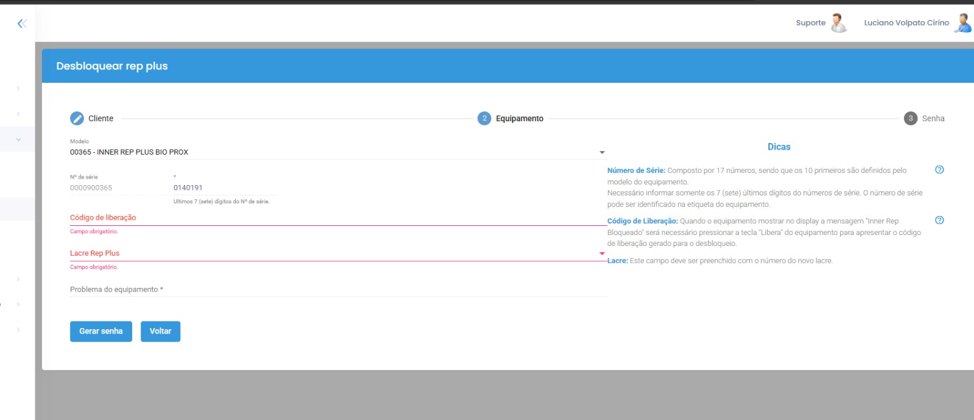Expand the Lacre Rep Plus dropdown
Viewport: 974px width, 420px height.
[x=601, y=253]
